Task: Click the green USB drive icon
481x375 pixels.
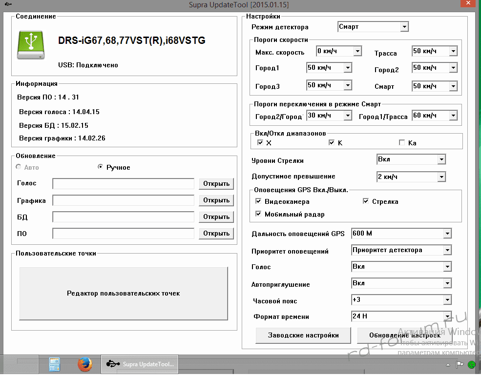Action: pyautogui.click(x=31, y=45)
